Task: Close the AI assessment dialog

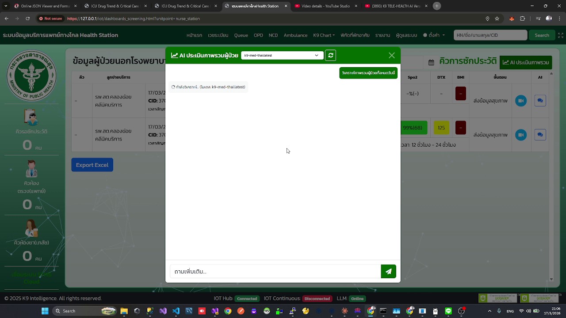Action: coord(392,55)
